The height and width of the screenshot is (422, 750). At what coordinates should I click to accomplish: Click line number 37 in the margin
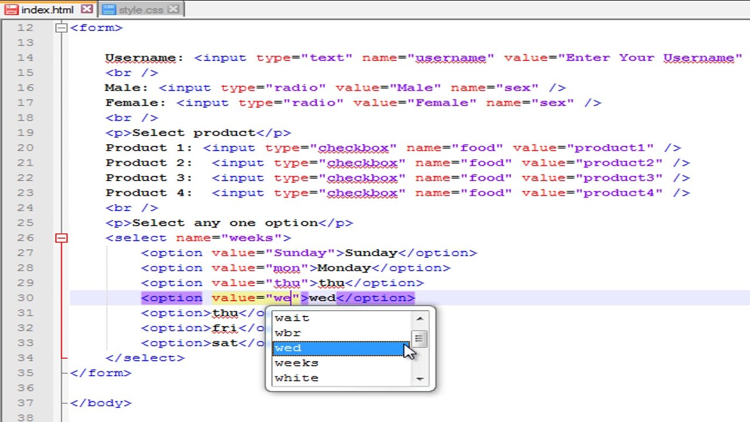(25, 403)
